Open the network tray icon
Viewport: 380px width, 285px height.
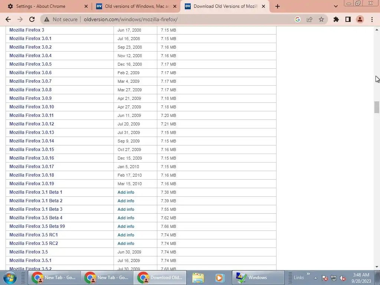pos(334,278)
